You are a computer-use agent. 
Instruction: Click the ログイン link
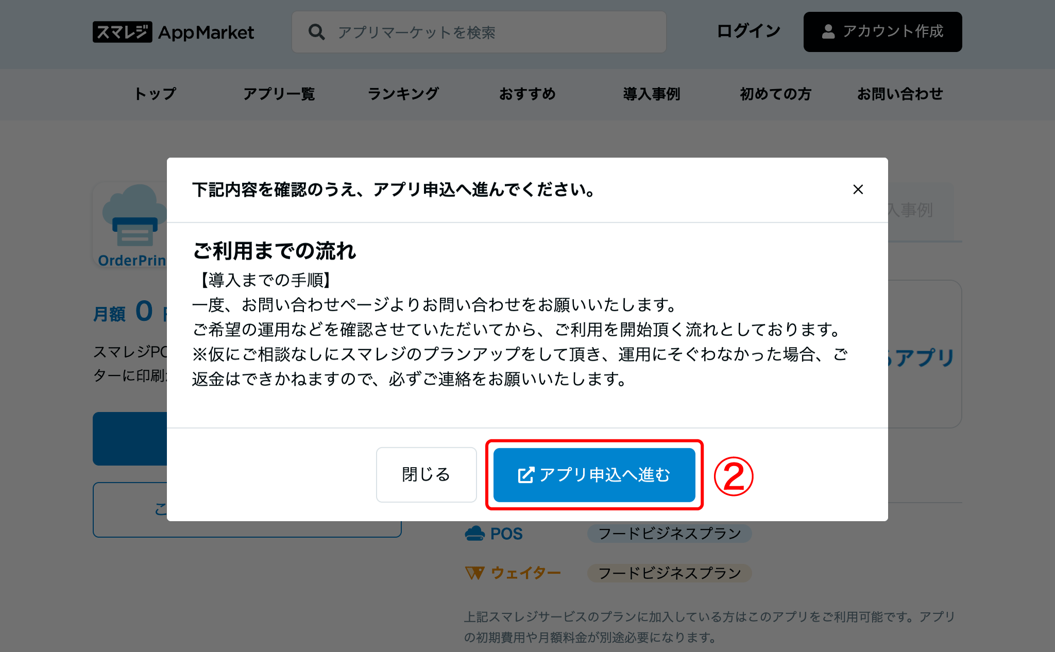(748, 31)
